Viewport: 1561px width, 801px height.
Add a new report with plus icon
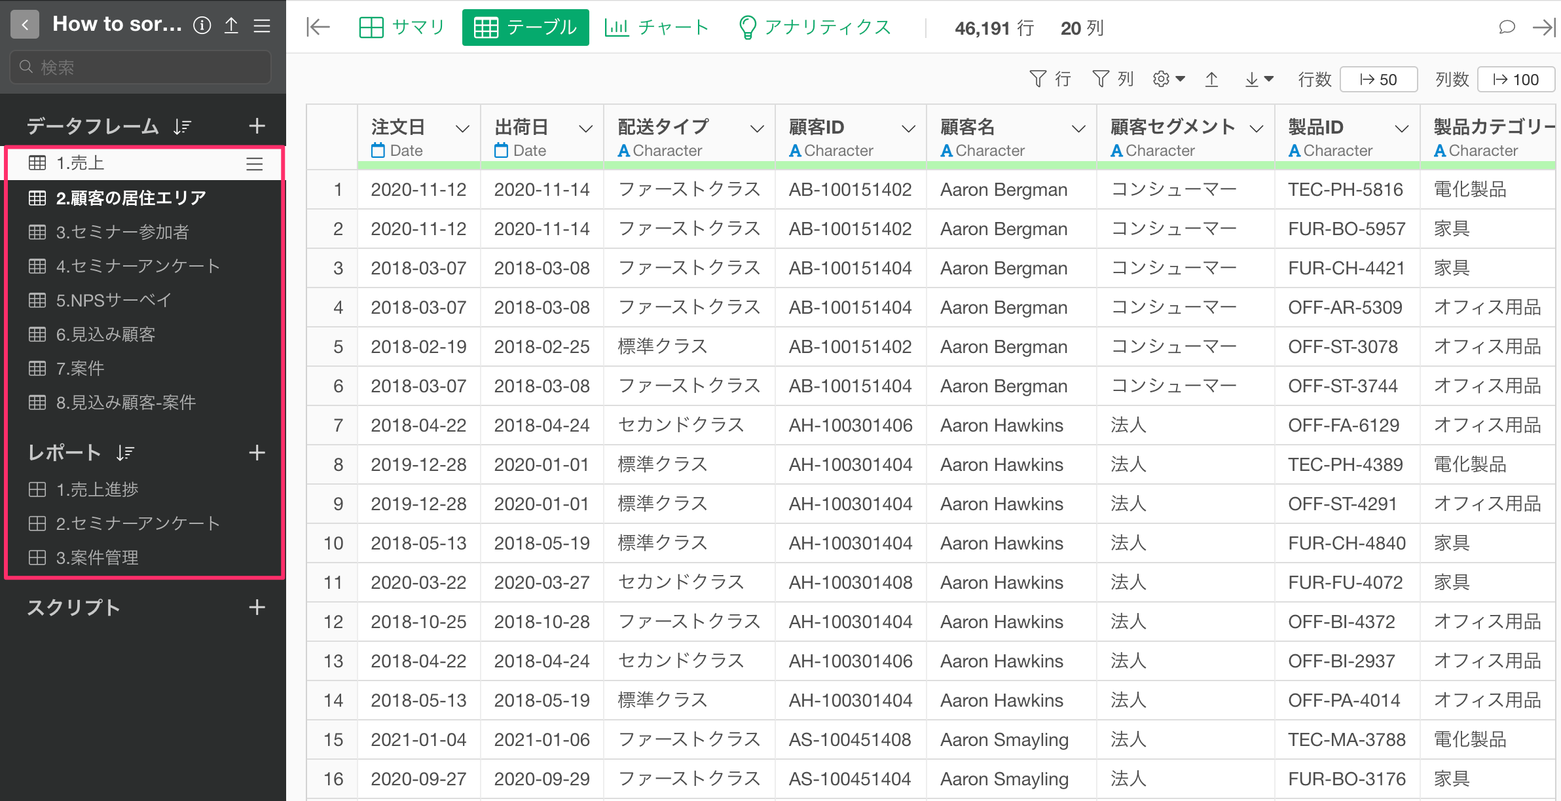click(257, 453)
